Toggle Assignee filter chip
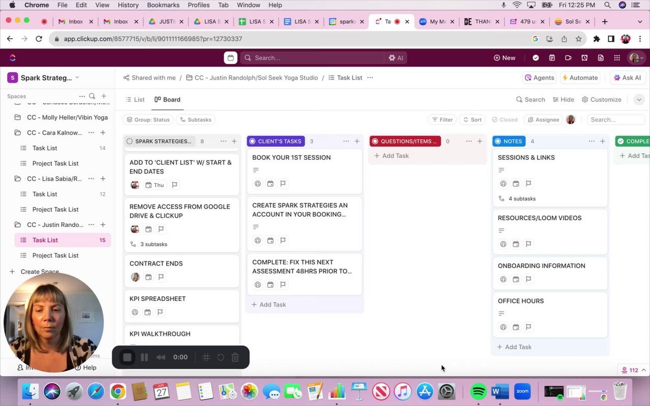 point(543,120)
